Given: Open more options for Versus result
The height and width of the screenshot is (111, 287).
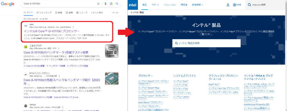Looking at the screenshot, I should (x=63, y=107).
